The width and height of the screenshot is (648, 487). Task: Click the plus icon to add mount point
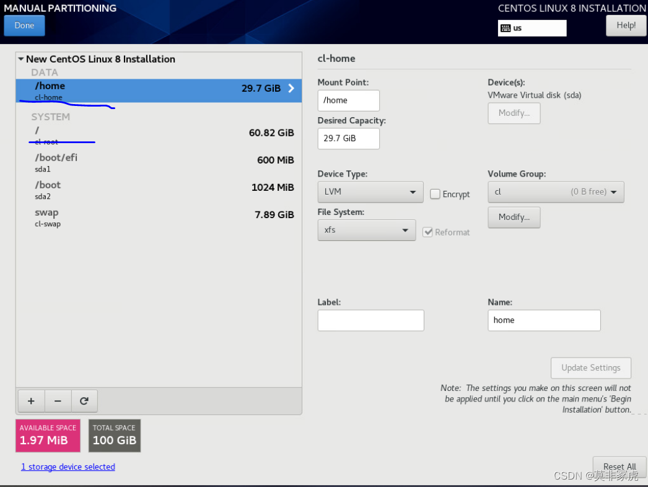pyautogui.click(x=31, y=401)
